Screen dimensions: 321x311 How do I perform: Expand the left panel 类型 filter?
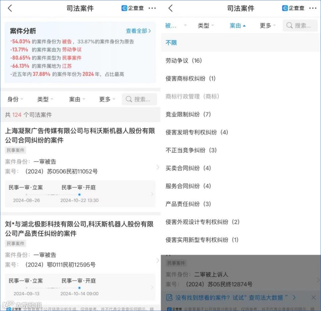point(45,99)
